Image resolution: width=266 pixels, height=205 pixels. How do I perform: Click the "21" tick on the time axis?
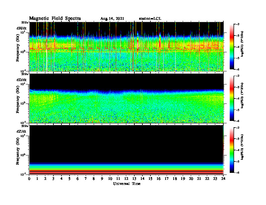199,179
